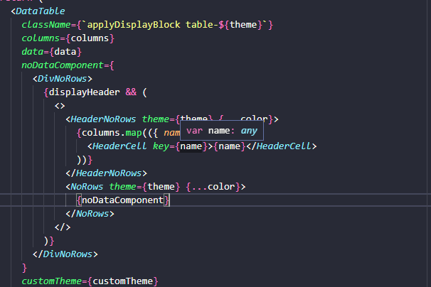Click the closing fragment </> tag
Image resolution: width=431 pixels, height=287 pixels.
click(x=63, y=227)
